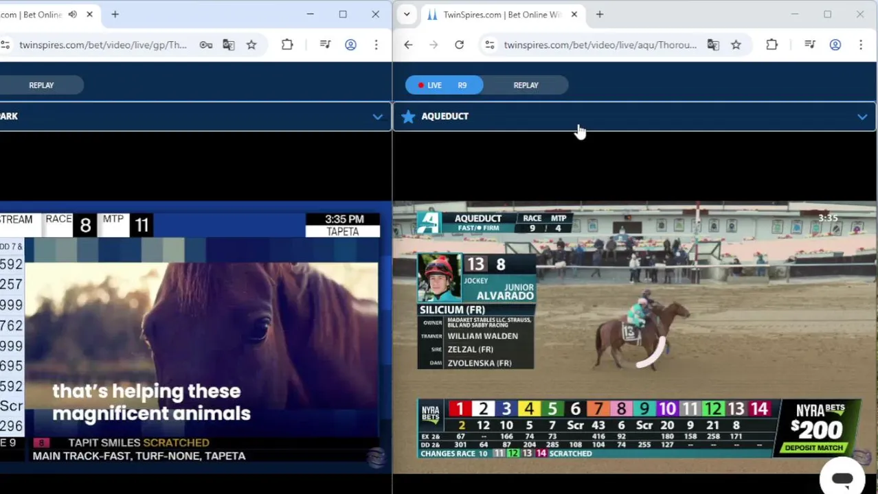Image resolution: width=878 pixels, height=494 pixels.
Task: Open extensions puzzle icon in left window
Action: tap(287, 45)
